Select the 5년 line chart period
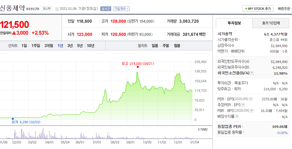 pos(80,46)
